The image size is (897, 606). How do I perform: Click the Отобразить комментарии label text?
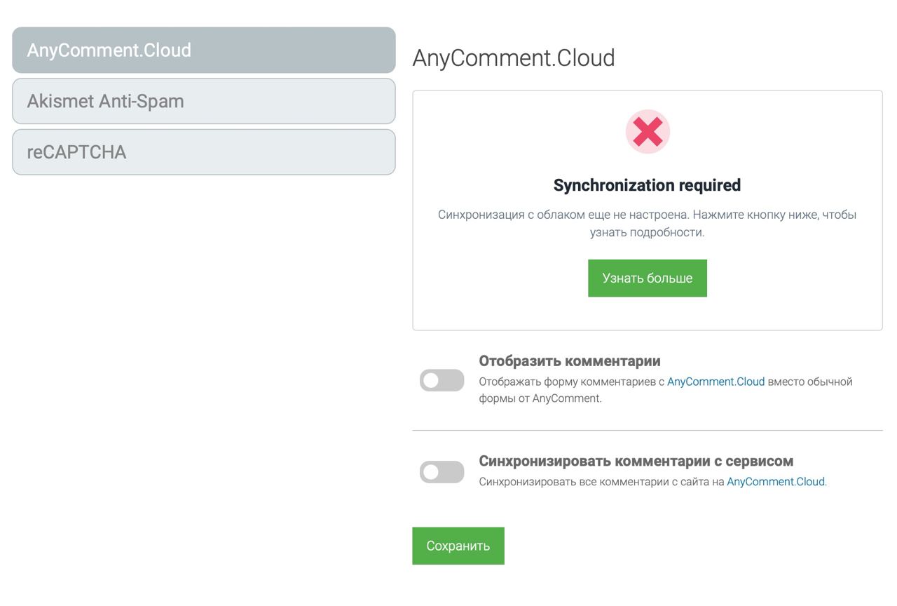(x=569, y=361)
